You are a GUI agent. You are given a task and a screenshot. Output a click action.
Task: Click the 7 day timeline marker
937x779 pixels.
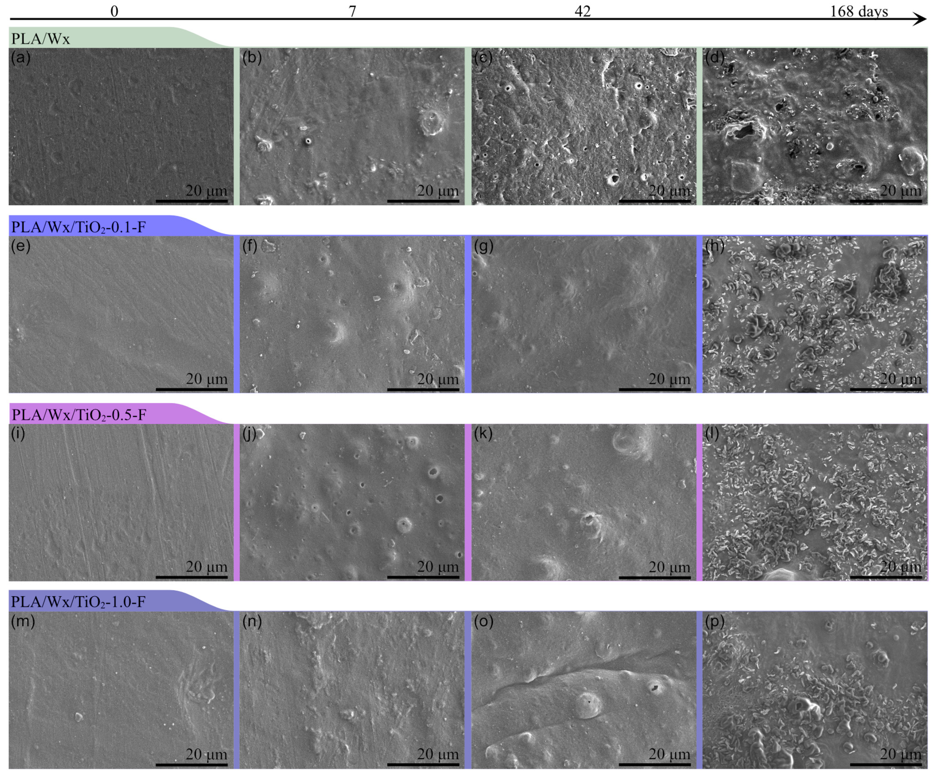[x=352, y=11]
